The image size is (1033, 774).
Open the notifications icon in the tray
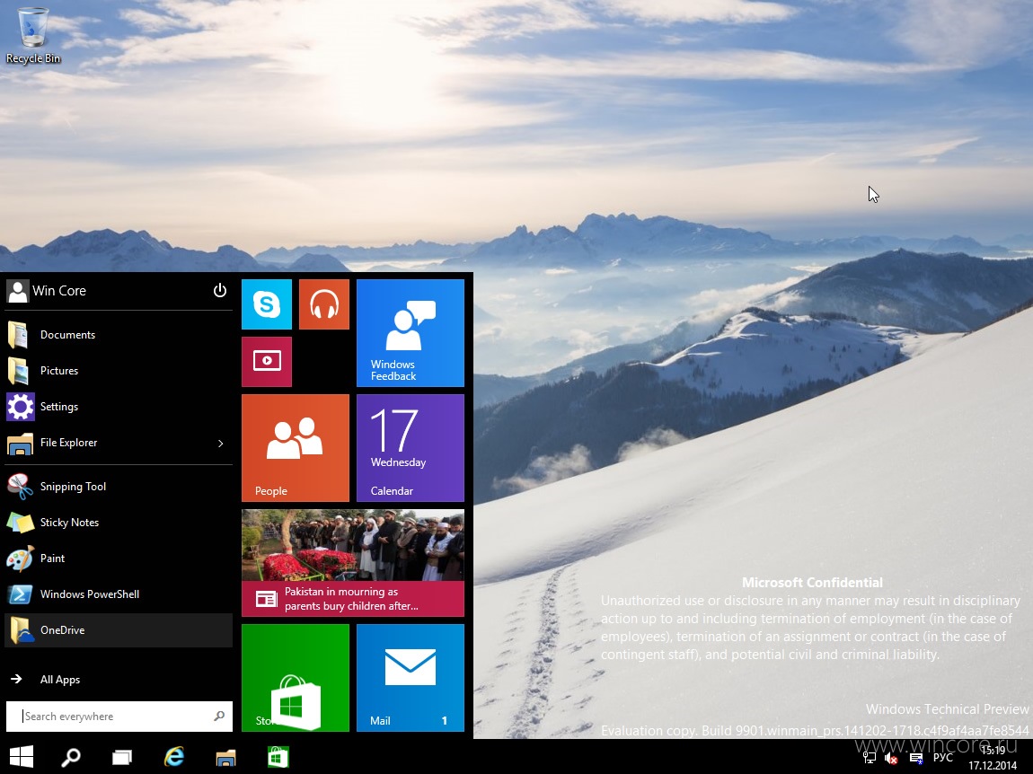(915, 758)
